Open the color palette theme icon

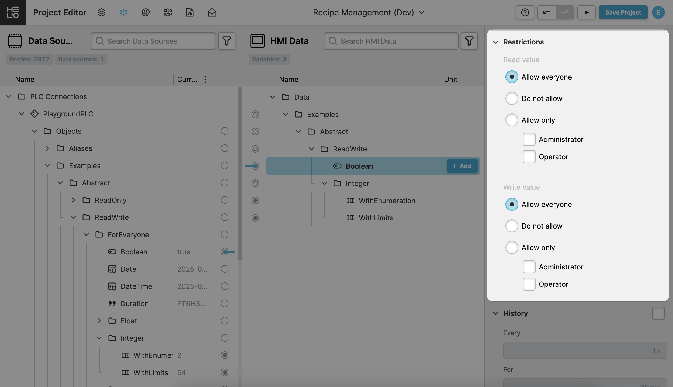[146, 12]
